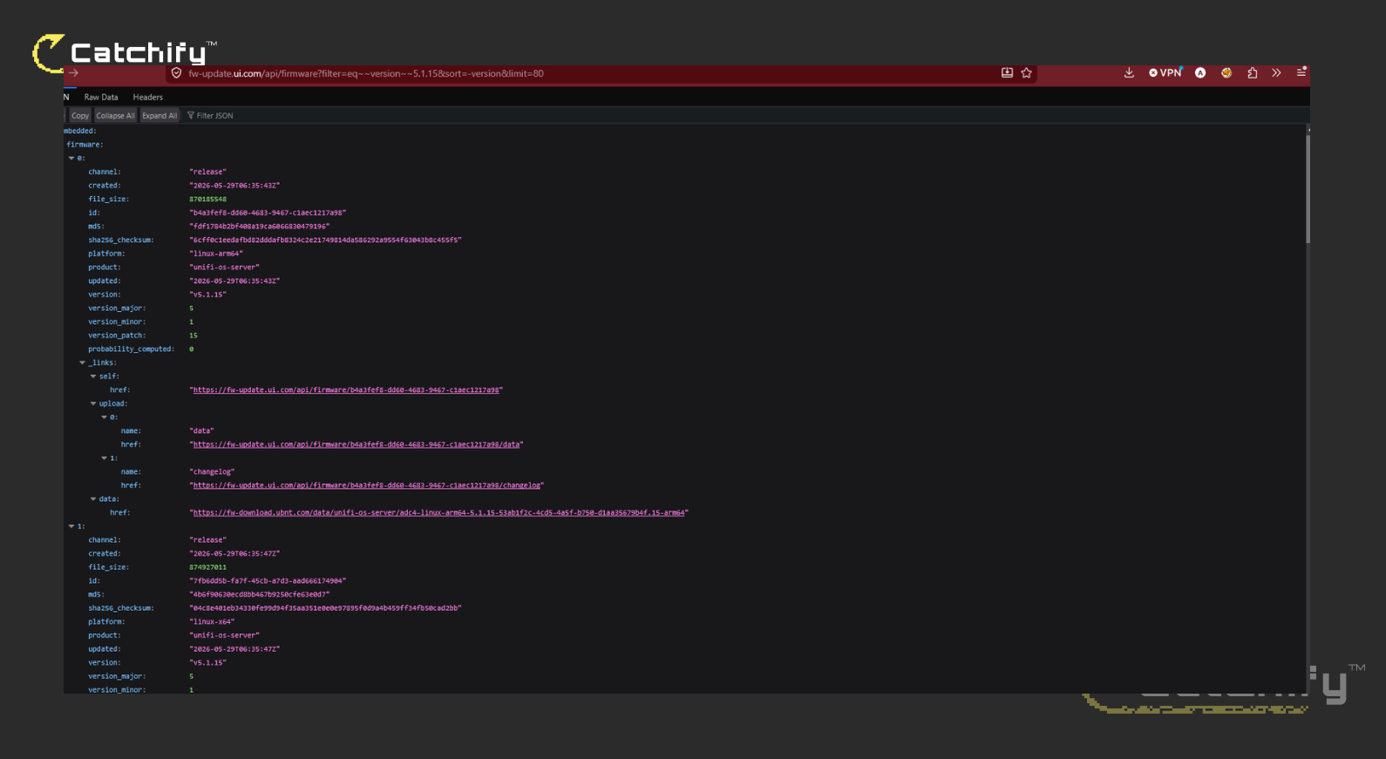Select the md5 value starting with fdf1784b
1386x759 pixels.
(260, 227)
